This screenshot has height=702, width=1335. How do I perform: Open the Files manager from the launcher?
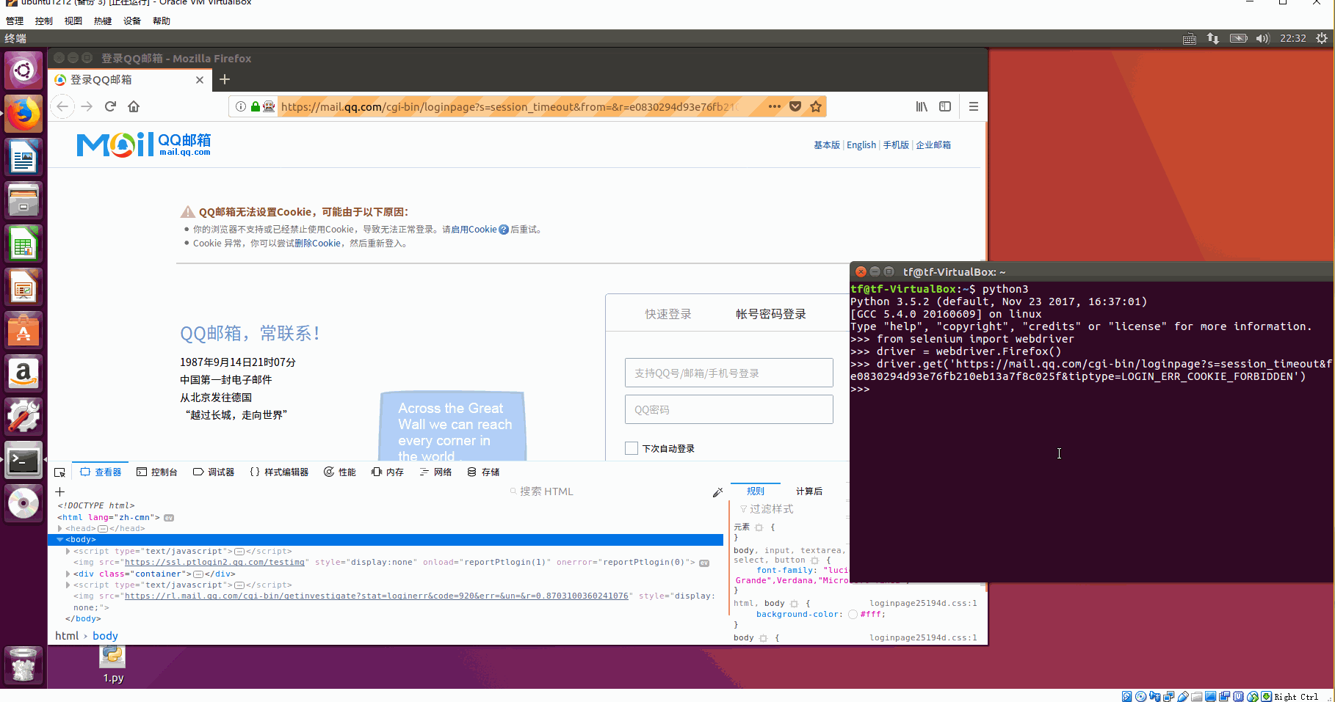pos(23,201)
